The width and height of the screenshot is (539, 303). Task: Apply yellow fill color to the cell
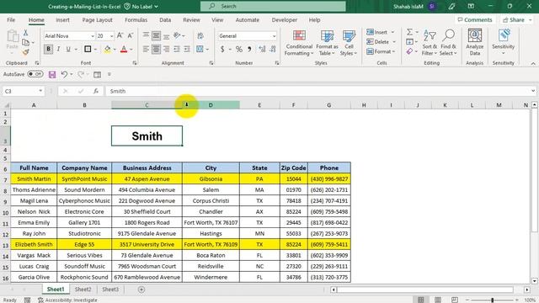pyautogui.click(x=107, y=50)
